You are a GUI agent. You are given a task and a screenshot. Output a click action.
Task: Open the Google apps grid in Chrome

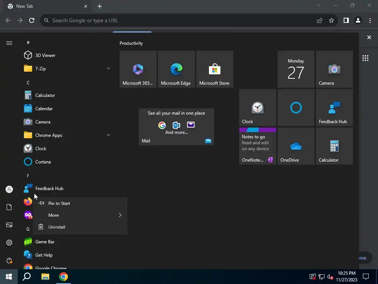tap(365, 58)
